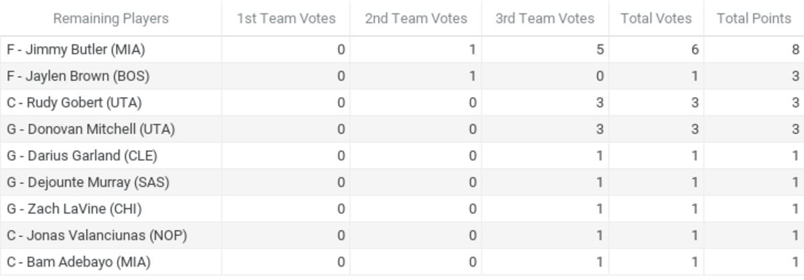This screenshot has width=804, height=280.
Task: Click Jimmy Butler's 3rd Team Votes value 5
Action: coord(599,50)
